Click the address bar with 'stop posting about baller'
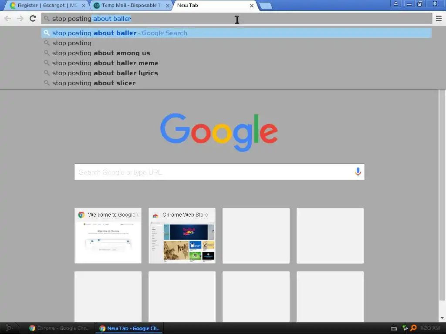 (237, 18)
